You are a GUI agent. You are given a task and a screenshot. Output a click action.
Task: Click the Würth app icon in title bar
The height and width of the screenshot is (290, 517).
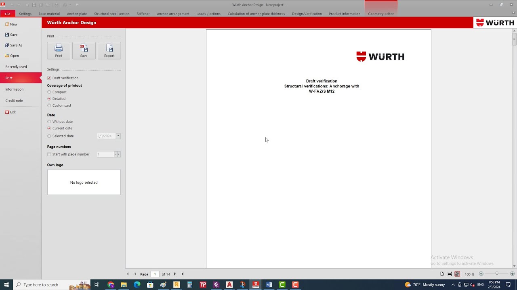coord(3,5)
